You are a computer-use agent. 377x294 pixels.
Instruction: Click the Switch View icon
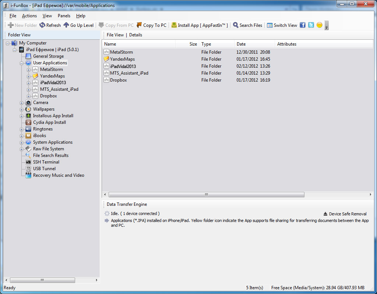click(270, 25)
